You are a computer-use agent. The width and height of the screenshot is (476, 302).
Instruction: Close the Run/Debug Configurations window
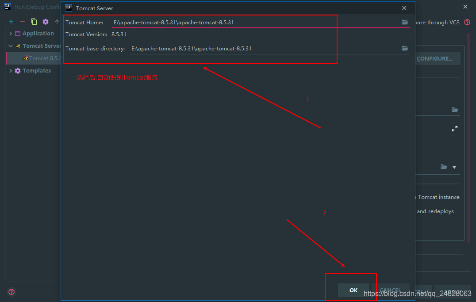point(465,7)
